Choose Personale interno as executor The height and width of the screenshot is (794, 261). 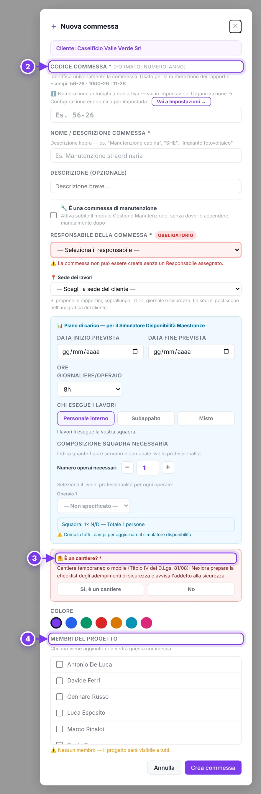86,418
